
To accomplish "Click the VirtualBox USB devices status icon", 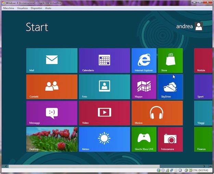I will (x=167, y=170).
